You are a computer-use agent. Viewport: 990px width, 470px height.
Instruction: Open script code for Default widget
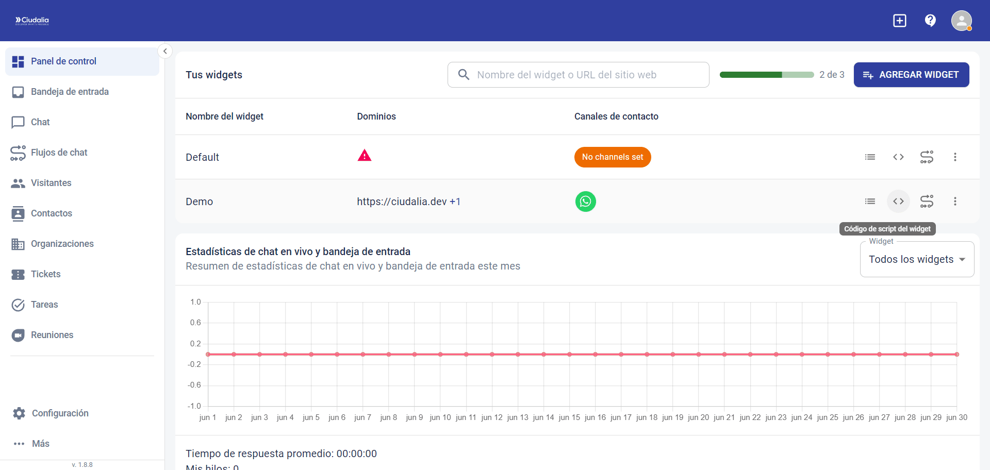click(898, 157)
